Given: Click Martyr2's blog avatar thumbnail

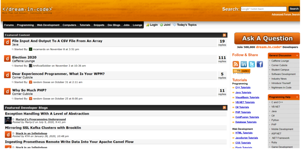Looking at the screenshot, I should pos(8,121).
